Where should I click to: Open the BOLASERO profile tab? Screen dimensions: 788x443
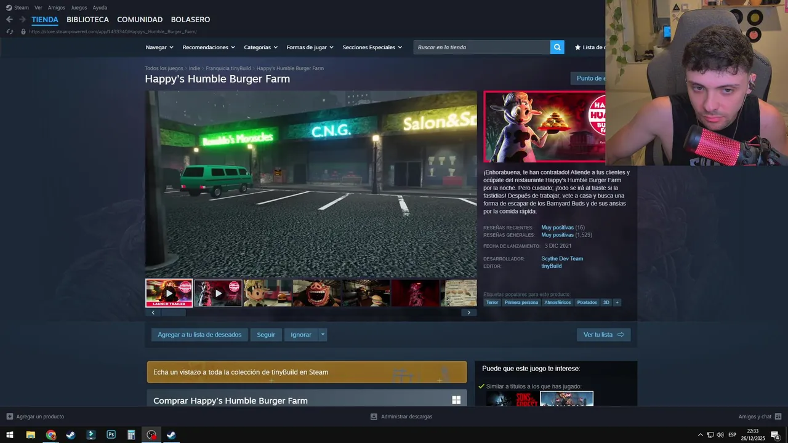pos(190,20)
